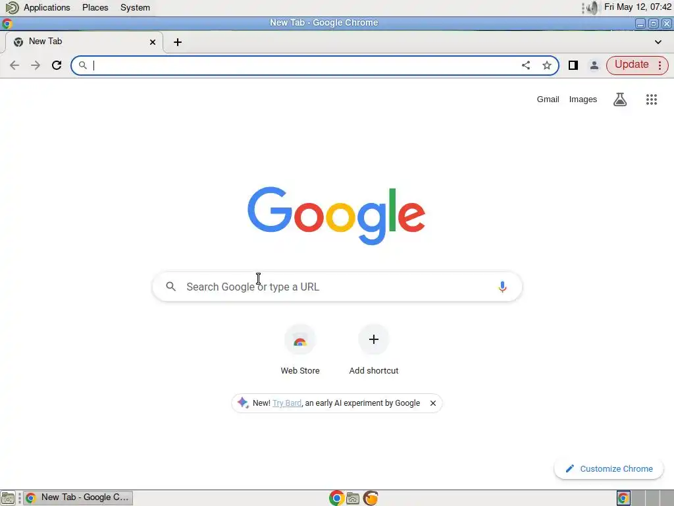Viewport: 674px width, 506px height.
Task: Open the user profile icon
Action: click(594, 65)
